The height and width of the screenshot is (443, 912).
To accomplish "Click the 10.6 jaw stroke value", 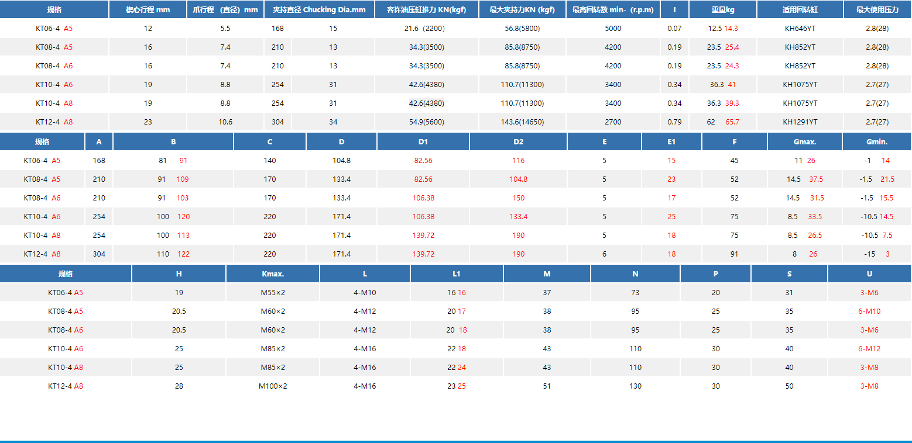I will pyautogui.click(x=225, y=122).
